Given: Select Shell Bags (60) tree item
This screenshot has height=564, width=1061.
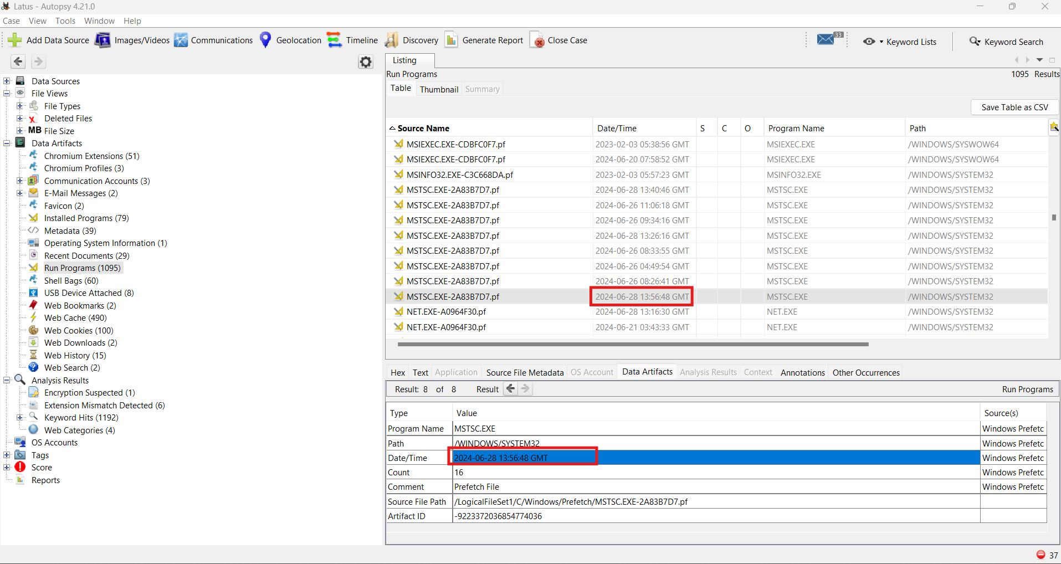Looking at the screenshot, I should click(71, 280).
